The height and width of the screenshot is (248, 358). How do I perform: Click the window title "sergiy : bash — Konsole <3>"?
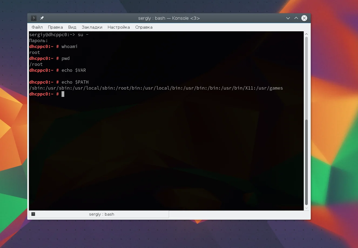pyautogui.click(x=169, y=18)
